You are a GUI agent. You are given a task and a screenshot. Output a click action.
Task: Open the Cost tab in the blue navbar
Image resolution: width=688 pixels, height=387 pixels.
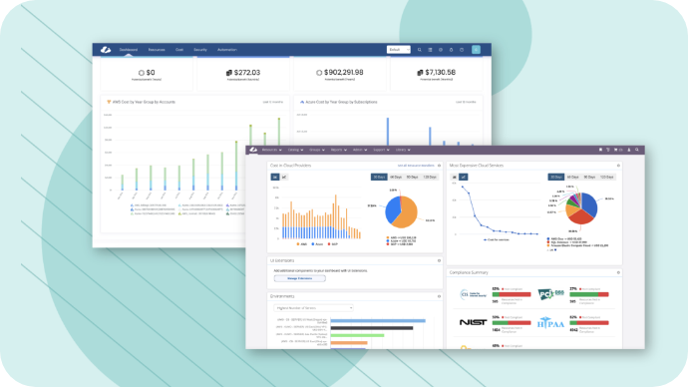coord(179,50)
